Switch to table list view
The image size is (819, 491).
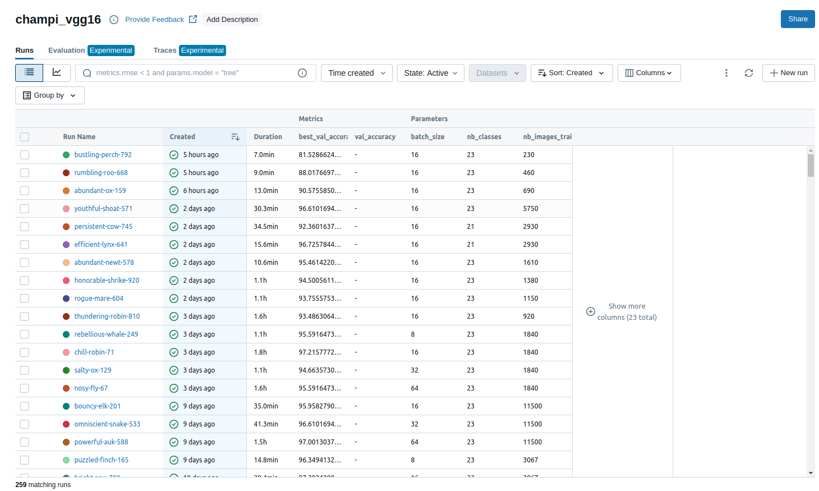pyautogui.click(x=29, y=72)
